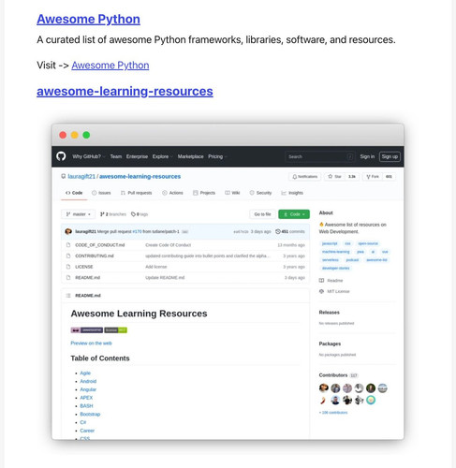Open the awesome-learning-resources repo name link
This screenshot has height=468, width=456.
(140, 176)
